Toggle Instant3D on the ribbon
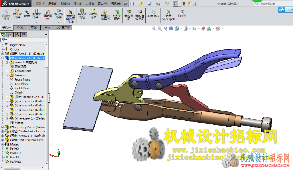 tap(153, 14)
